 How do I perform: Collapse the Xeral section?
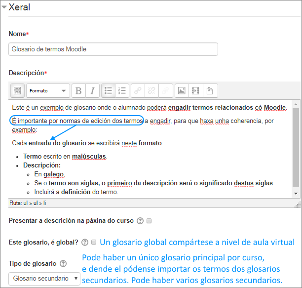point(4,7)
